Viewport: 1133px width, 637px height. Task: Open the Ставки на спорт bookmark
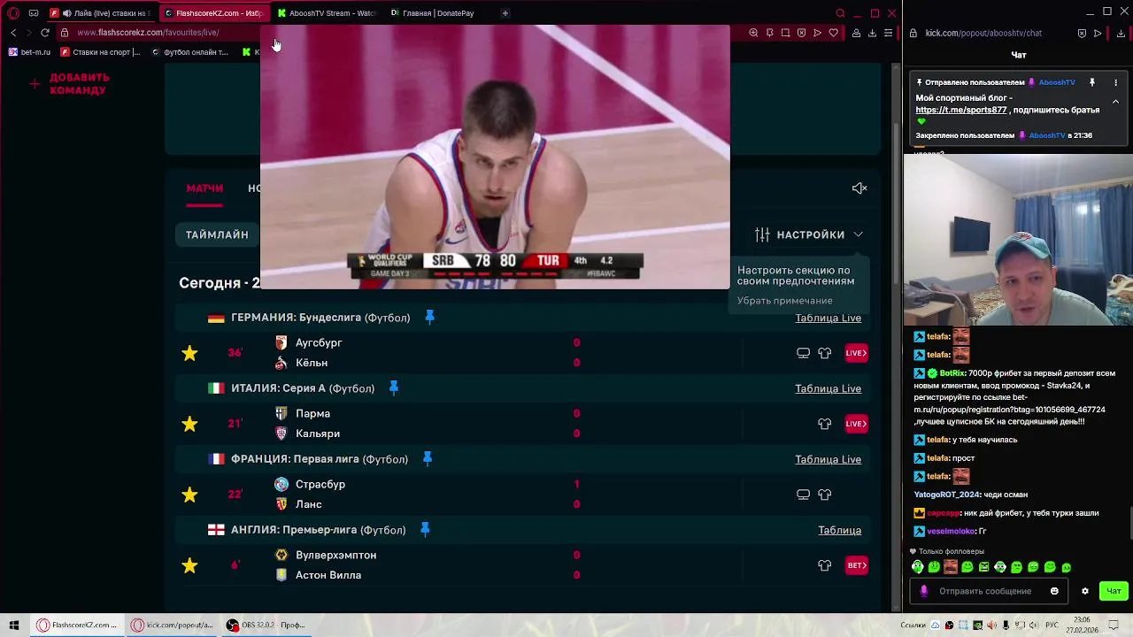[x=100, y=52]
